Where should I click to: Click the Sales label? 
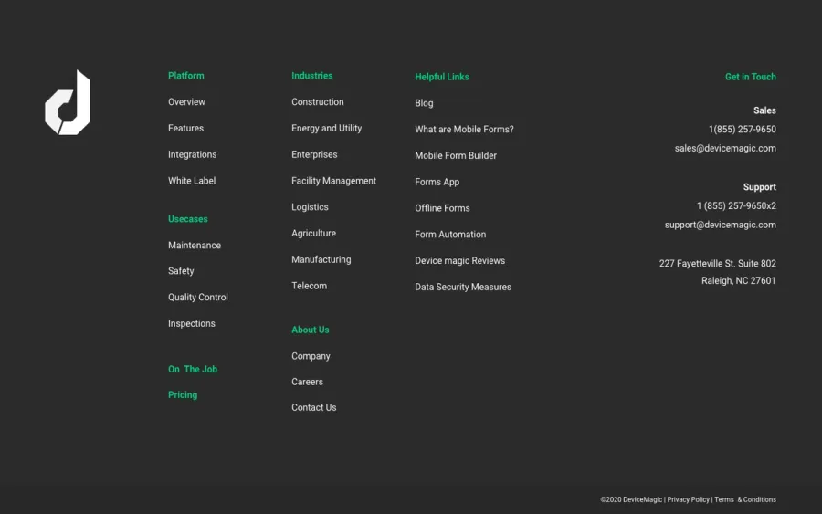pyautogui.click(x=764, y=110)
